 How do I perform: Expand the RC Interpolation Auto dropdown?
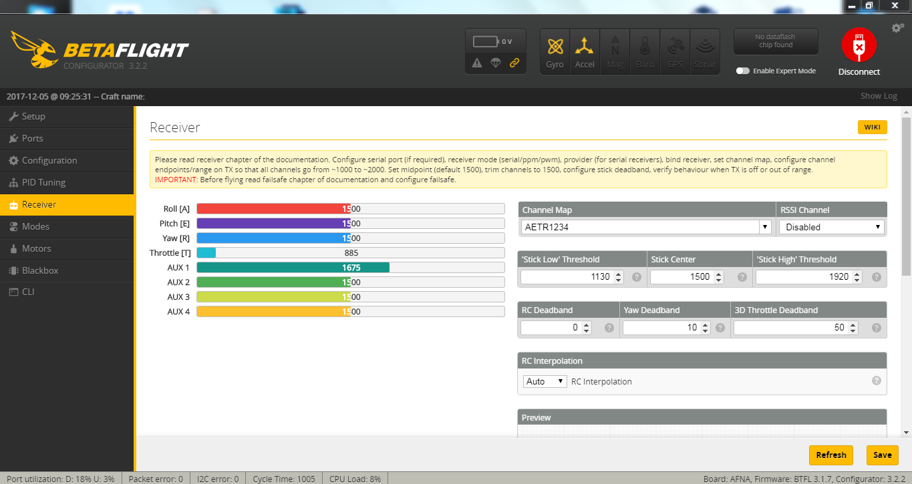click(x=545, y=381)
